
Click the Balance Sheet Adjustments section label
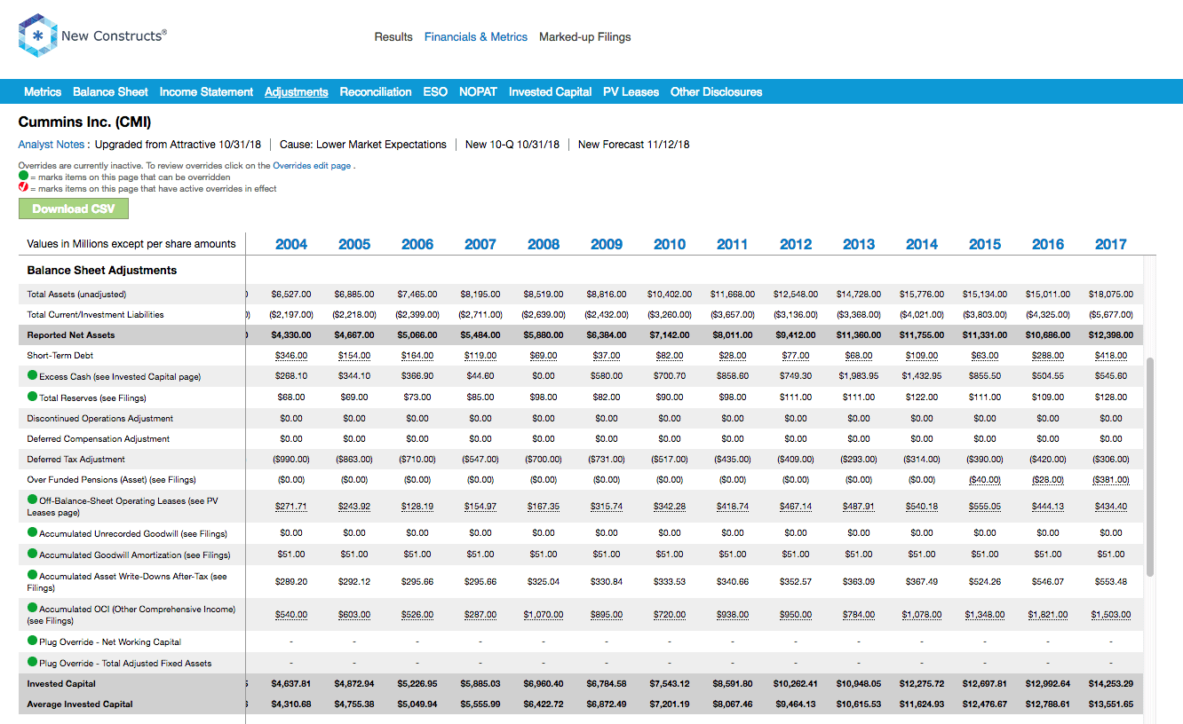tap(102, 271)
